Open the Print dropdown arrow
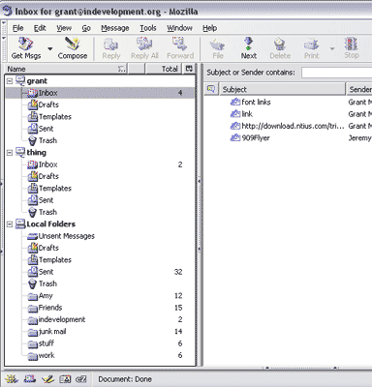This screenshot has height=387, width=372. [x=332, y=48]
